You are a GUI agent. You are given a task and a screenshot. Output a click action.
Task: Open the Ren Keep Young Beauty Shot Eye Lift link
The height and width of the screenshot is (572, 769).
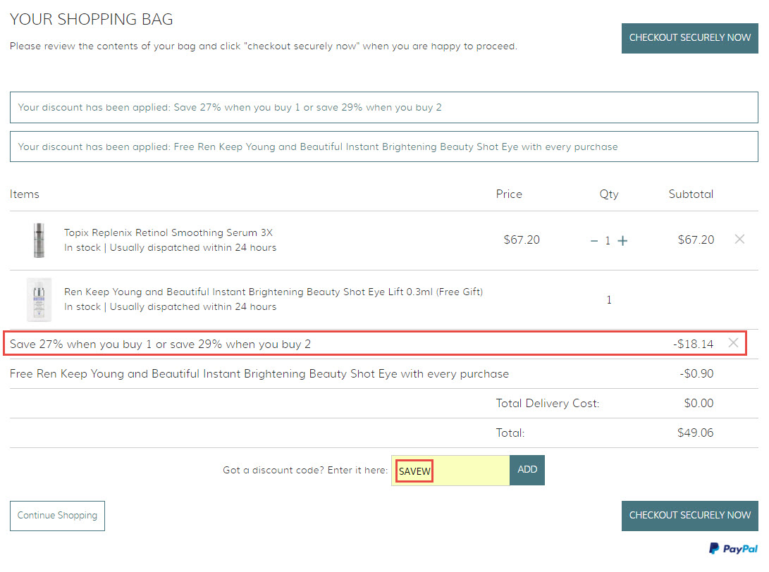coord(273,292)
